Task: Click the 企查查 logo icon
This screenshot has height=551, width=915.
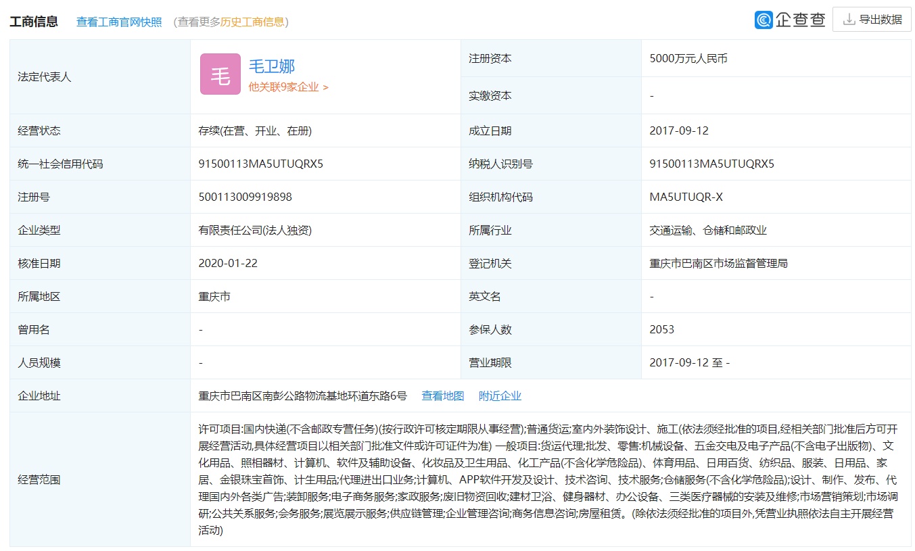Action: coord(764,20)
